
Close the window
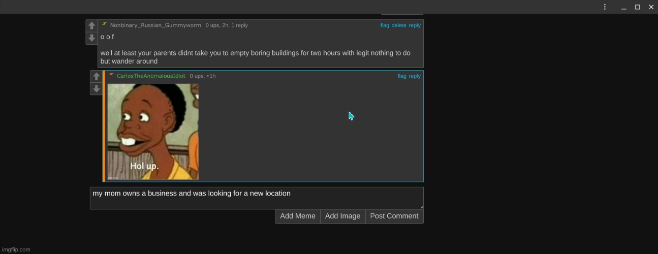coord(651,7)
